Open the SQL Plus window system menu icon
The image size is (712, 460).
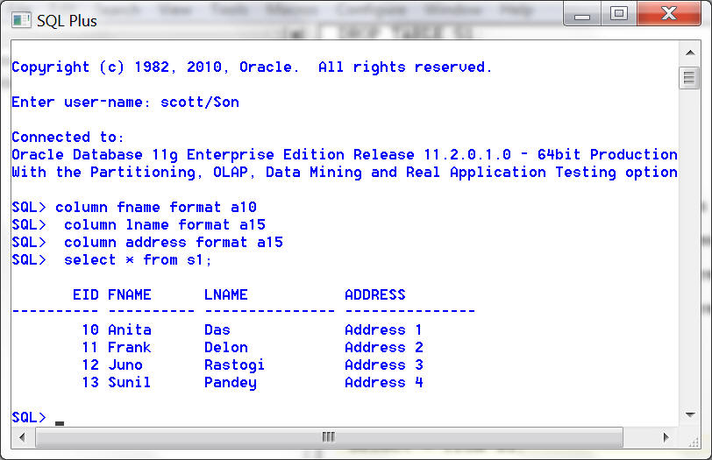(x=22, y=18)
